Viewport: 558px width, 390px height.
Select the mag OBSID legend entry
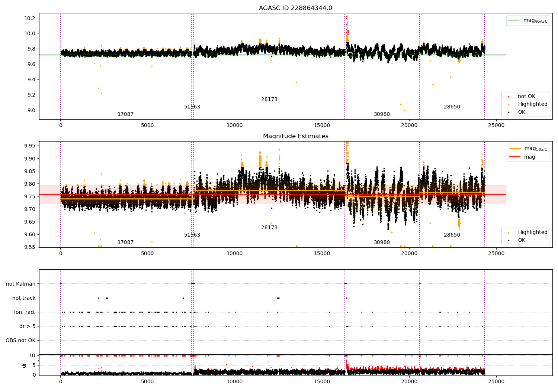(x=528, y=149)
